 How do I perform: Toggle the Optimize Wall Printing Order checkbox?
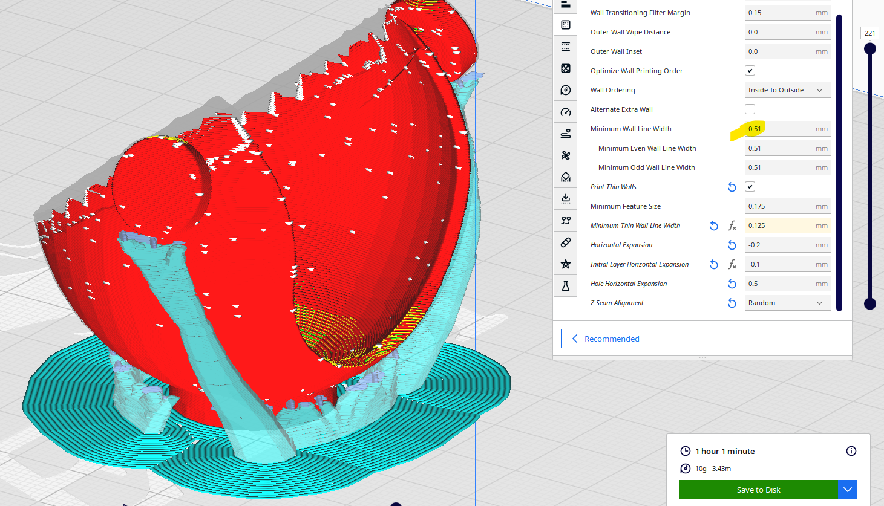pyautogui.click(x=750, y=70)
